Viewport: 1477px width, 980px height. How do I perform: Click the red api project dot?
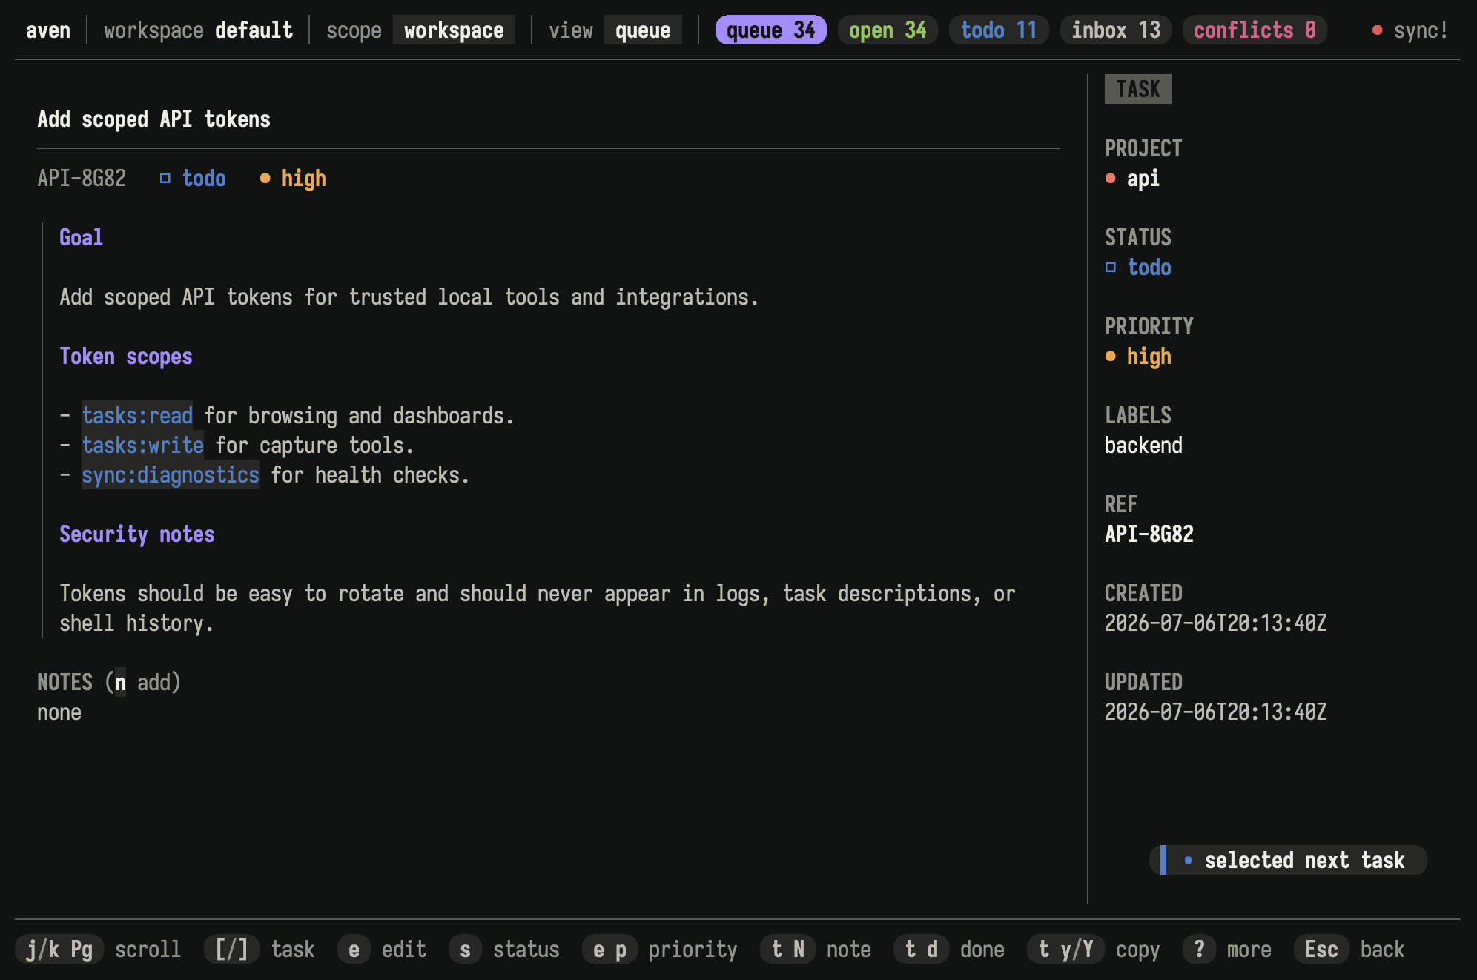1110,179
